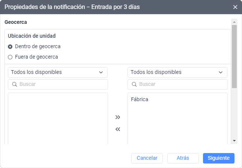Click the double right arrow move icon
This screenshot has height=168, width=242.
(x=118, y=117)
